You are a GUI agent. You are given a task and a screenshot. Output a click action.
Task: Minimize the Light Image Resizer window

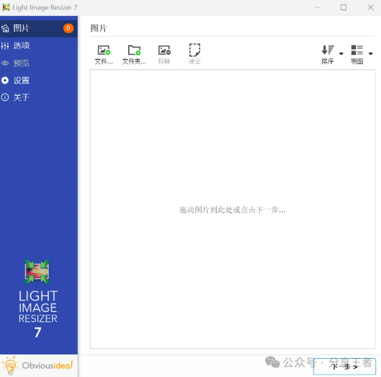tap(316, 7)
